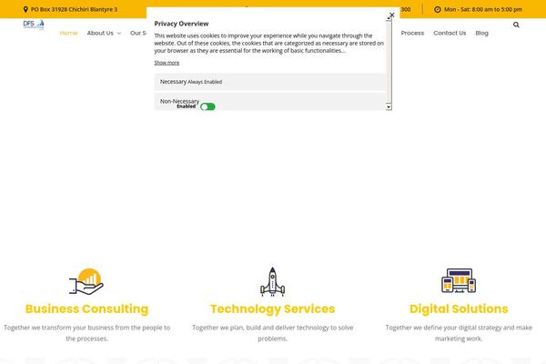Viewport: 546px width, 364px height.
Task: Go to the Home menu item
Action: (x=68, y=33)
